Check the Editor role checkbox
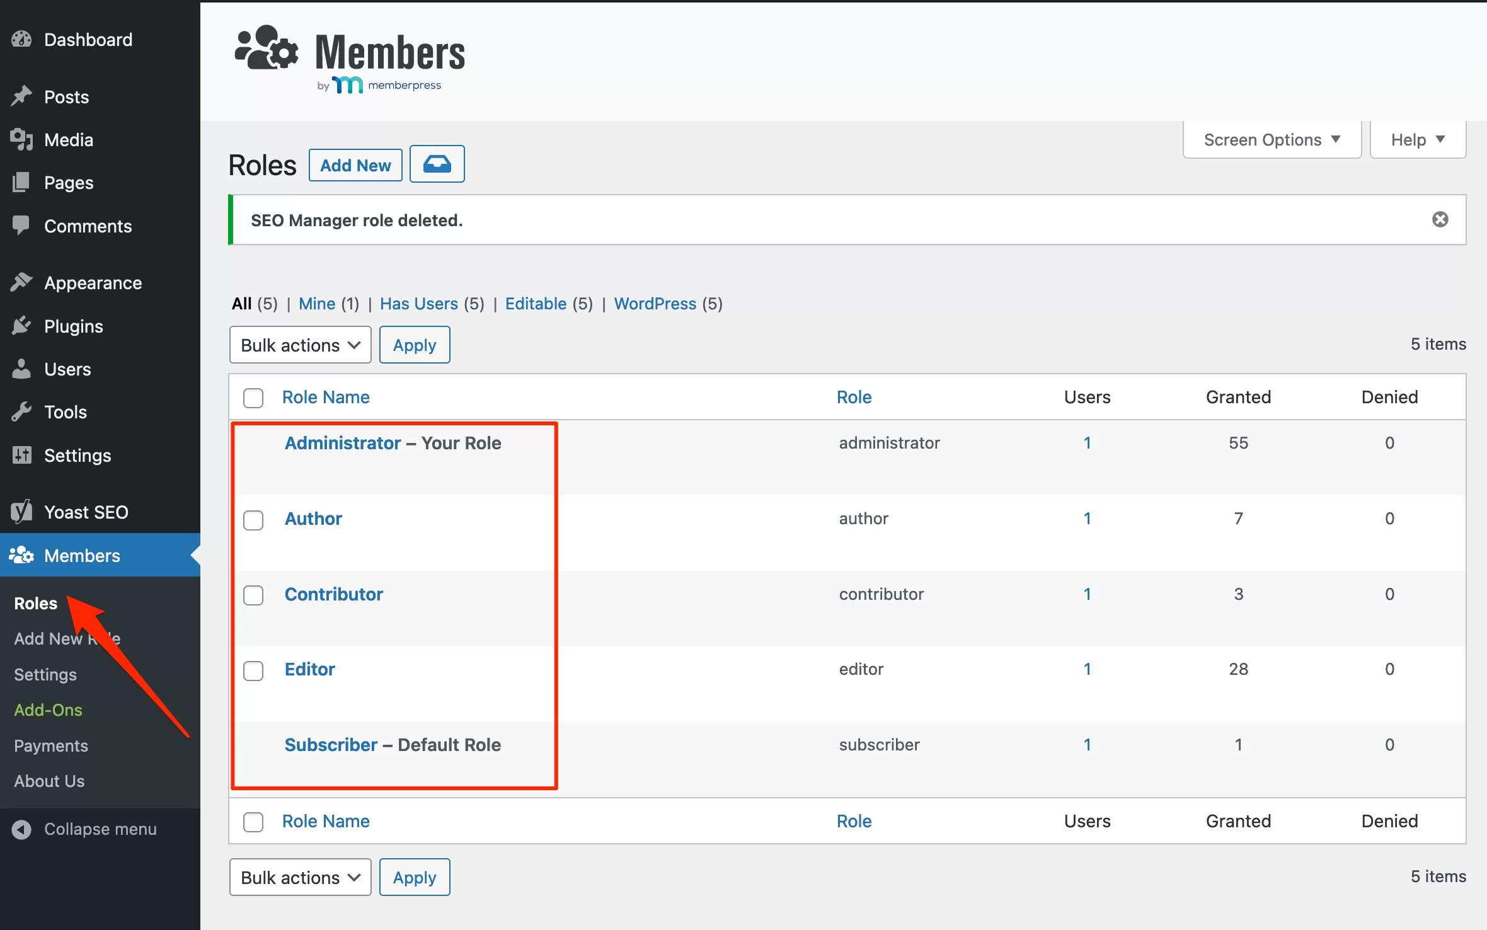 coord(253,670)
